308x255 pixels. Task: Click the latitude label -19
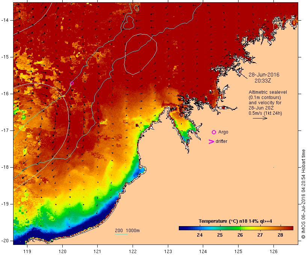5,204
